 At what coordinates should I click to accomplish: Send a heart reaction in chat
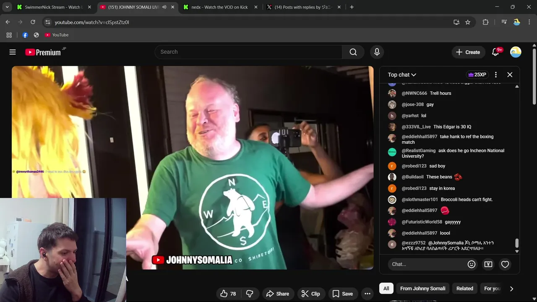click(505, 264)
